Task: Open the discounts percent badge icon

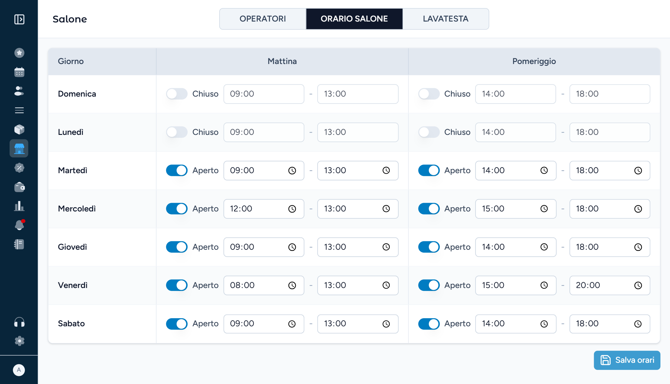Action: tap(19, 167)
